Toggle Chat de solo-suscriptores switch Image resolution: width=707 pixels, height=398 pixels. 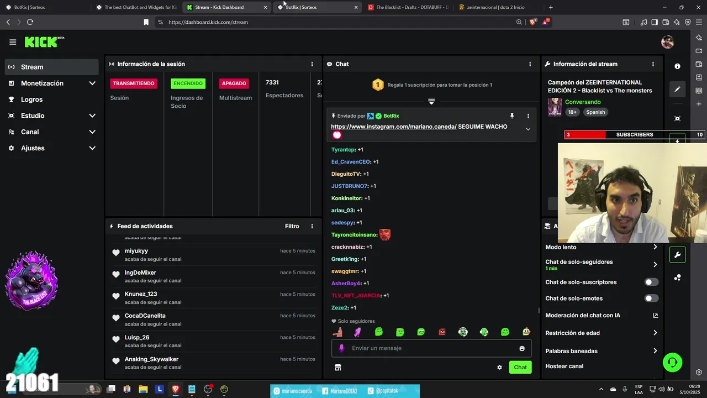tap(652, 282)
